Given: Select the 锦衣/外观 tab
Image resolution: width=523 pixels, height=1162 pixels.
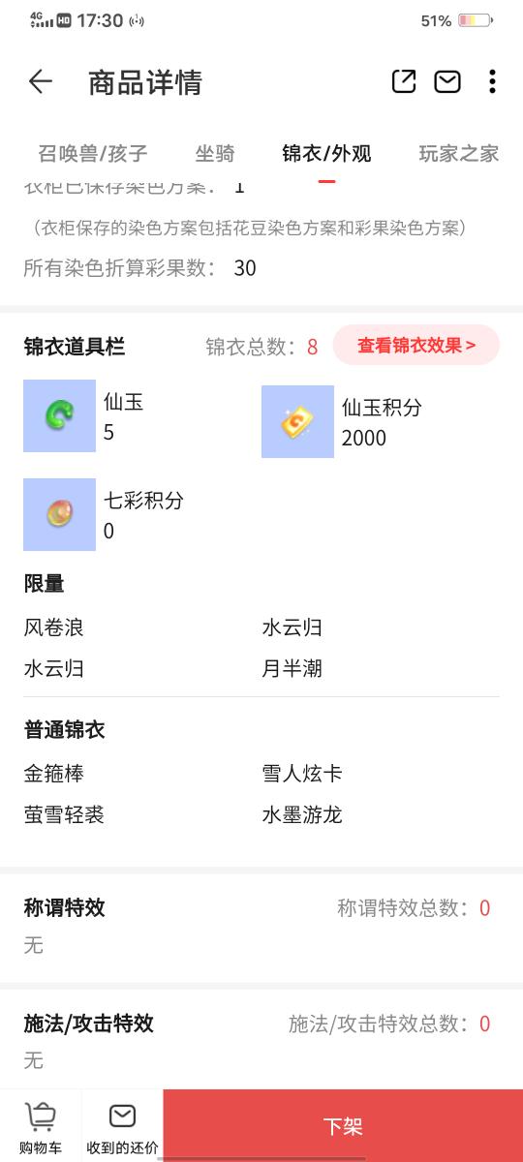Looking at the screenshot, I should 326,153.
